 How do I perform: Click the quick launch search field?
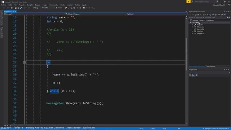pyautogui.click(x=205, y=1)
